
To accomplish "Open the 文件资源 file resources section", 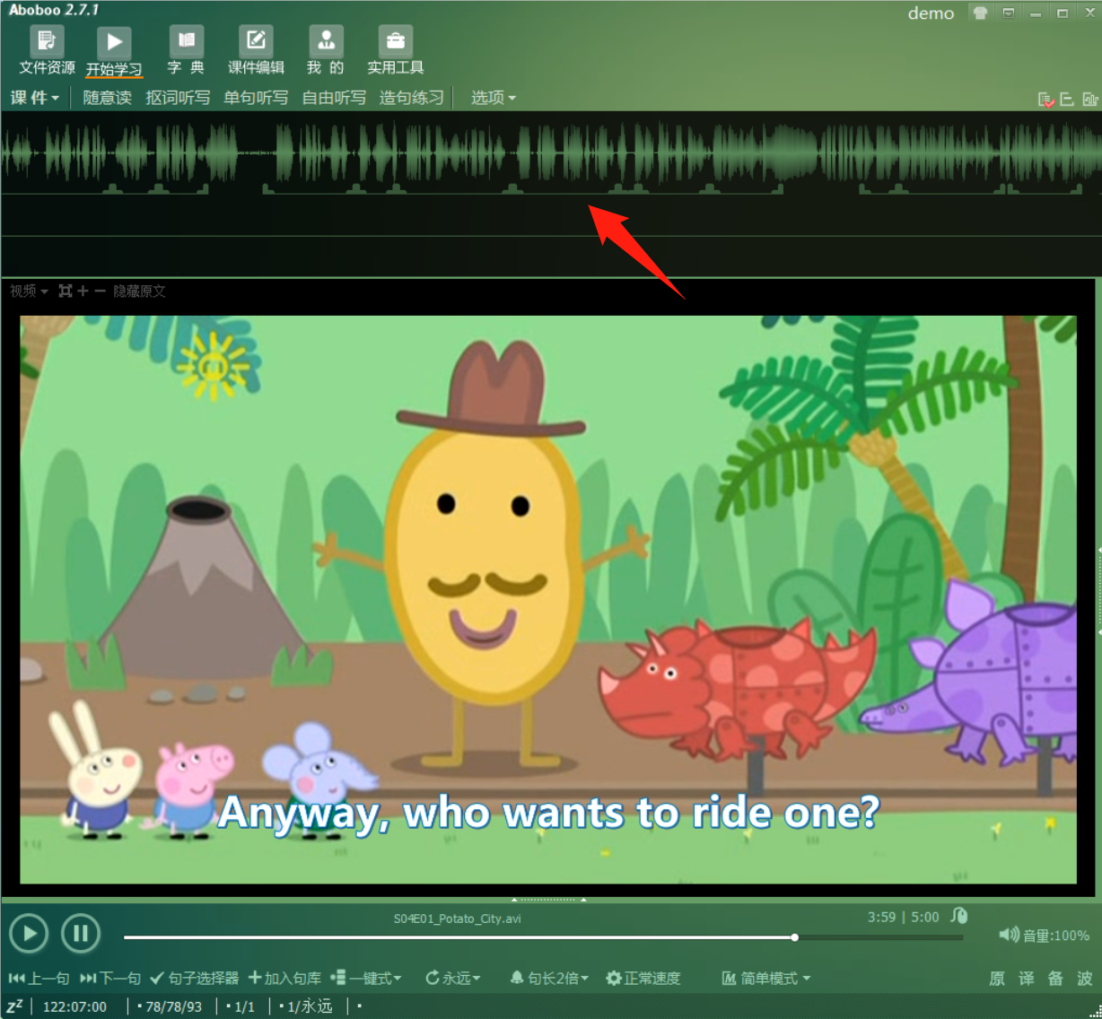I will coord(47,51).
